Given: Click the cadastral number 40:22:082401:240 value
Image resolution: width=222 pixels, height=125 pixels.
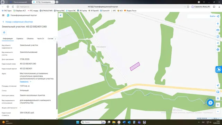Looking at the screenshot, I should 28,64.
